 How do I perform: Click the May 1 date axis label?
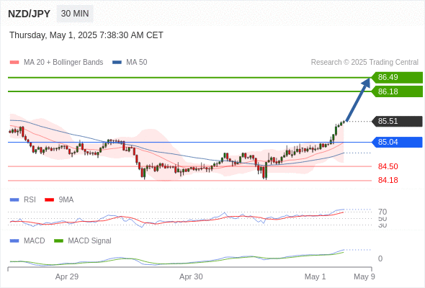coord(315,276)
